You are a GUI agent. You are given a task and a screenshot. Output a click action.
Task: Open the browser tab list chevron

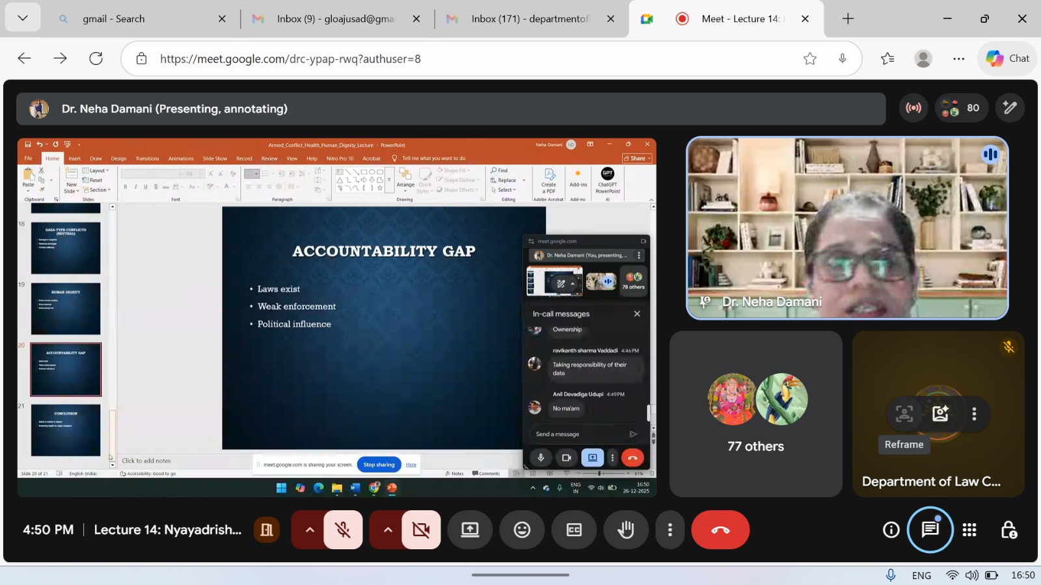coord(23,18)
